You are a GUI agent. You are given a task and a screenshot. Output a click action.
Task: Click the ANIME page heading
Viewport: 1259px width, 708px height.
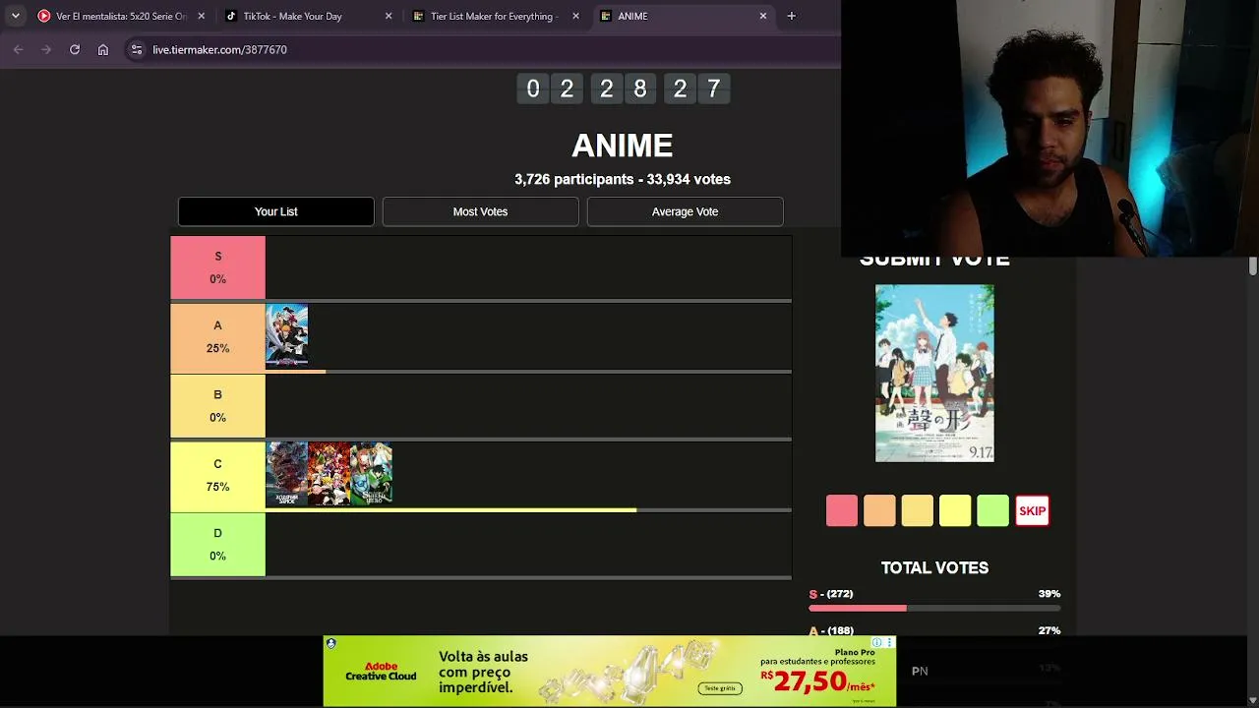click(x=623, y=146)
